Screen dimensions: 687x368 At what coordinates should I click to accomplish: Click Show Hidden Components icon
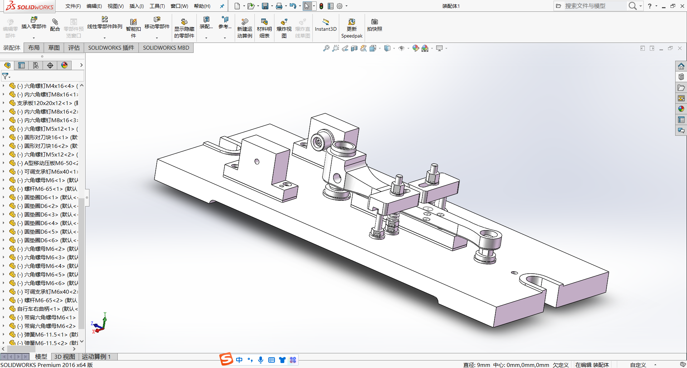pos(184,22)
